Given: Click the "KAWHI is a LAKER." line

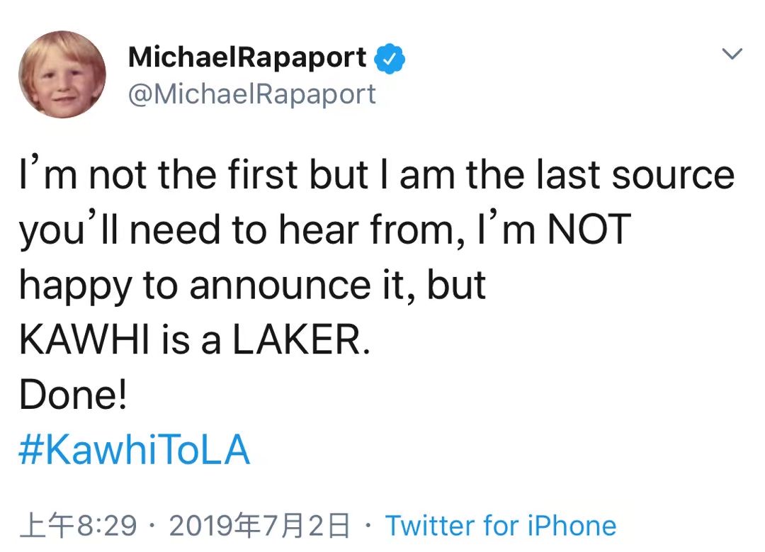Looking at the screenshot, I should 195,340.
